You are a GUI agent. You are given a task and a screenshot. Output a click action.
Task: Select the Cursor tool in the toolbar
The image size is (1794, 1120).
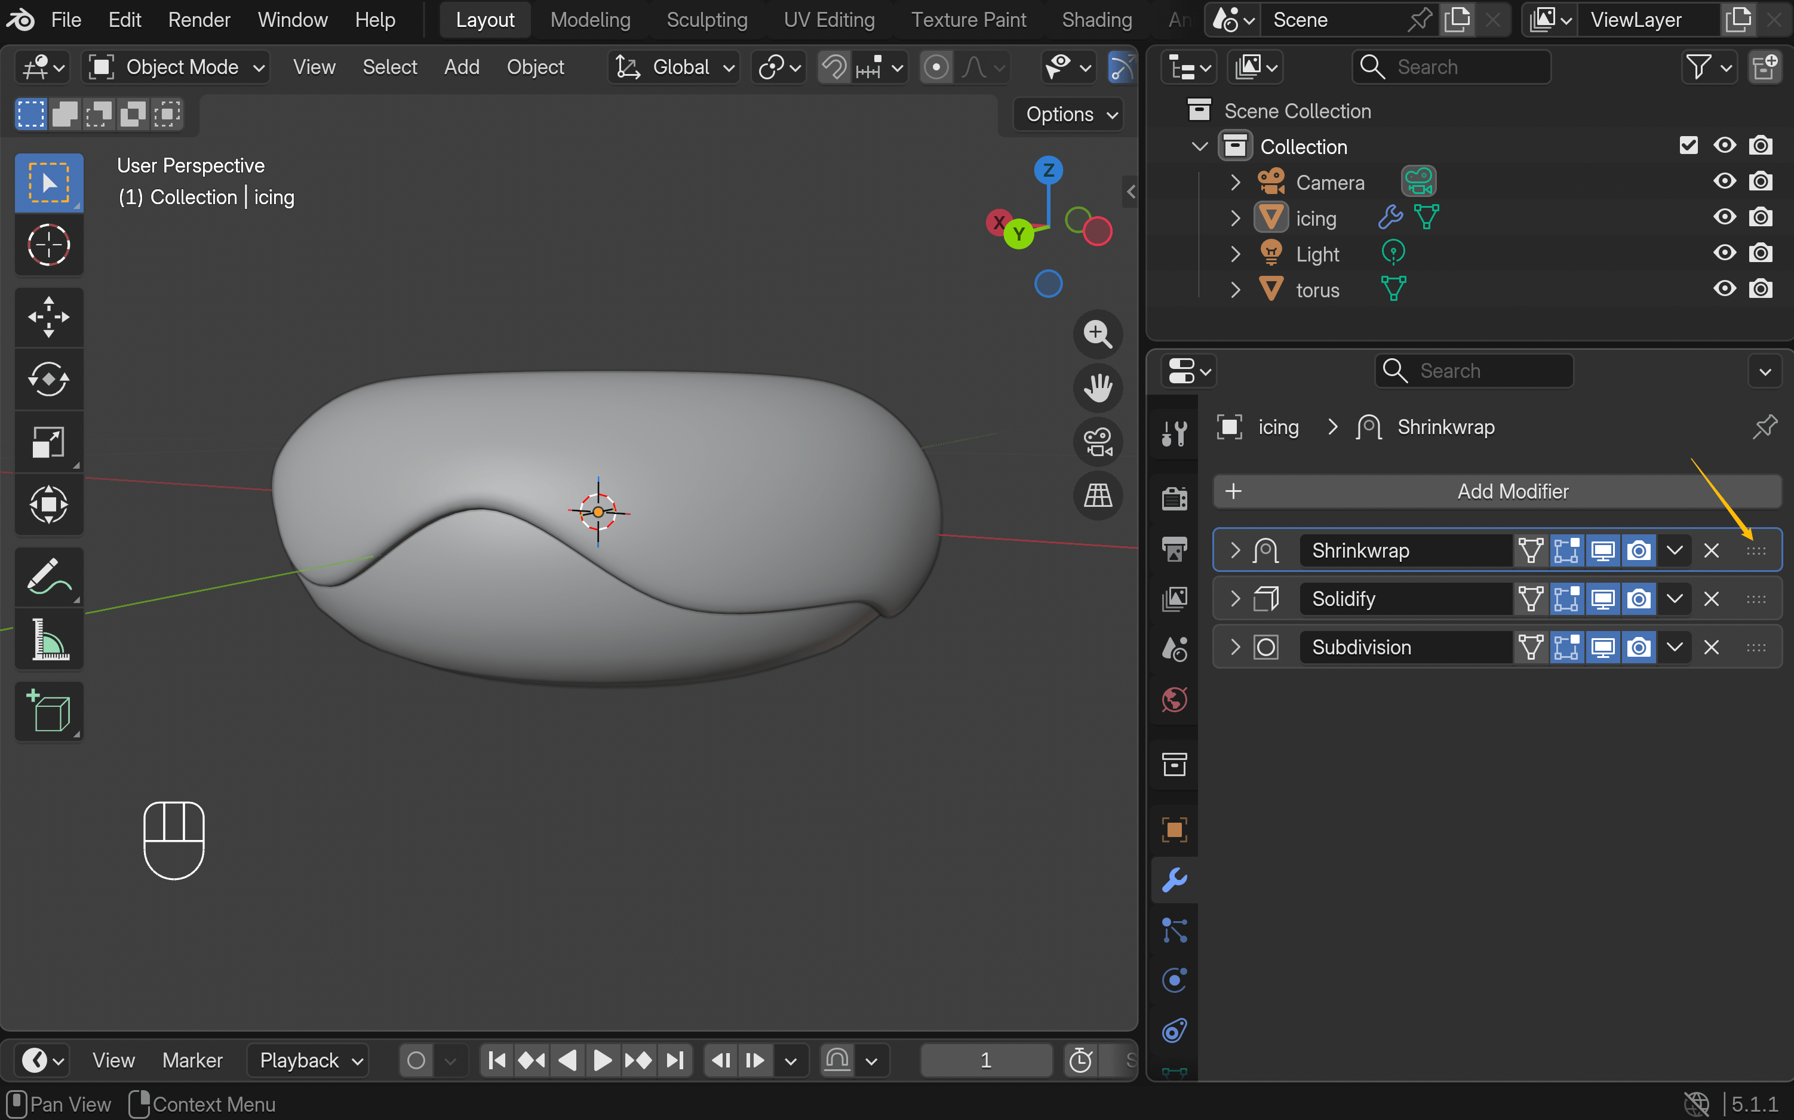coord(49,244)
